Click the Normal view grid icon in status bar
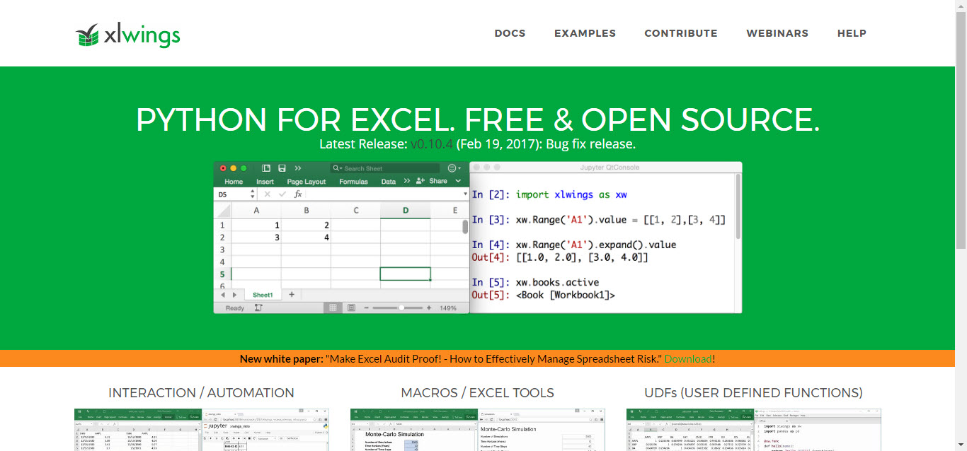967x451 pixels. pyautogui.click(x=332, y=307)
